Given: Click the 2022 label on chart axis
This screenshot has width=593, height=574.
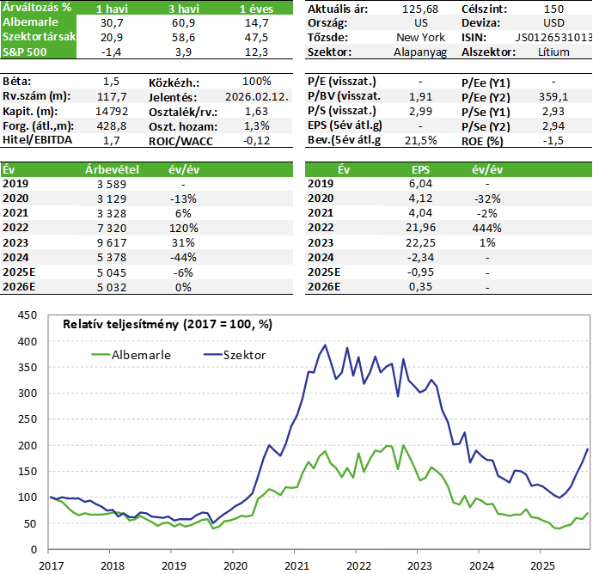Looking at the screenshot, I should click(x=358, y=566).
